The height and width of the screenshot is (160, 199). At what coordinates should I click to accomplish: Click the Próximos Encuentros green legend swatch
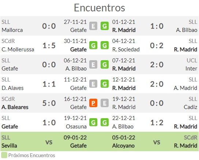click(x=4, y=155)
